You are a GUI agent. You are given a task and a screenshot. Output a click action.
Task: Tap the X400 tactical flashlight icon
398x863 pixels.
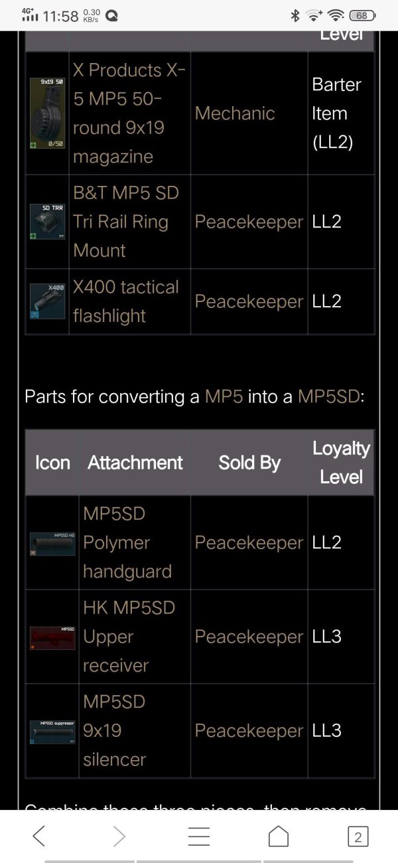pyautogui.click(x=47, y=301)
